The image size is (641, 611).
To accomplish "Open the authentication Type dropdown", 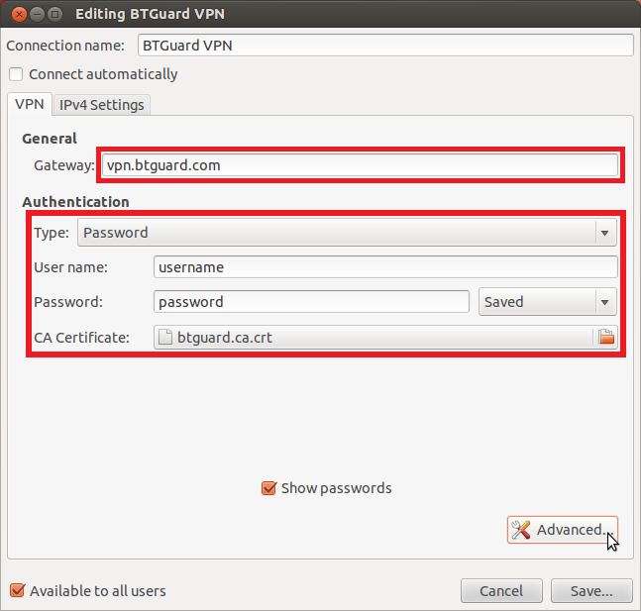I will point(347,233).
